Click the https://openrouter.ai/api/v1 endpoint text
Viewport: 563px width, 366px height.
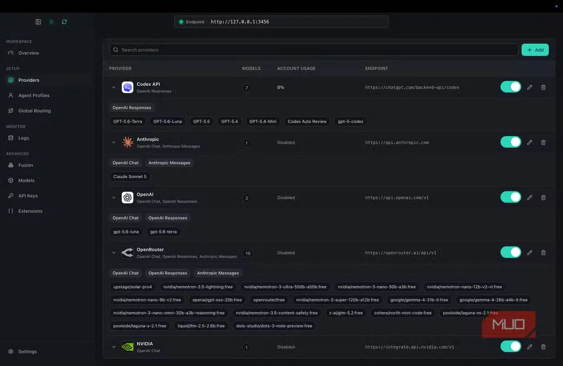click(401, 253)
